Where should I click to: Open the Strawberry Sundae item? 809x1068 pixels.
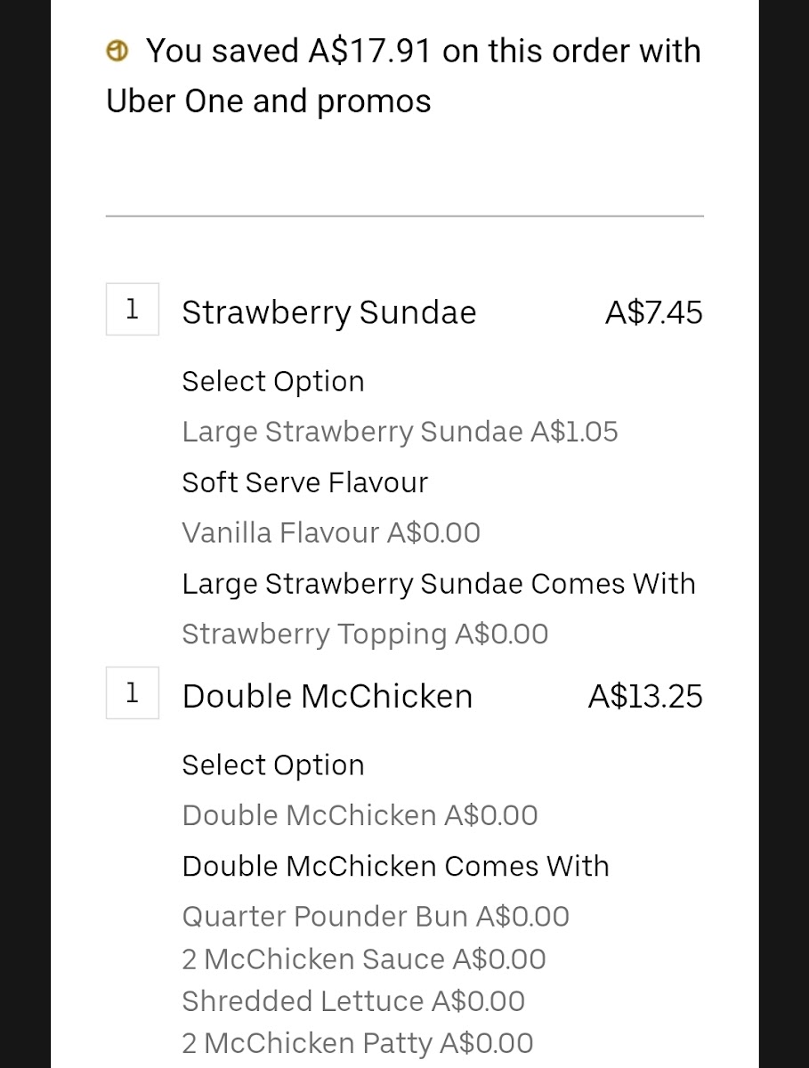tap(329, 312)
